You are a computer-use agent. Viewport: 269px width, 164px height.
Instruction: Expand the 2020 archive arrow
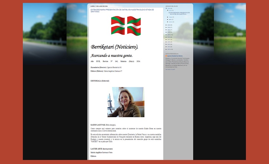[x=166, y=32]
